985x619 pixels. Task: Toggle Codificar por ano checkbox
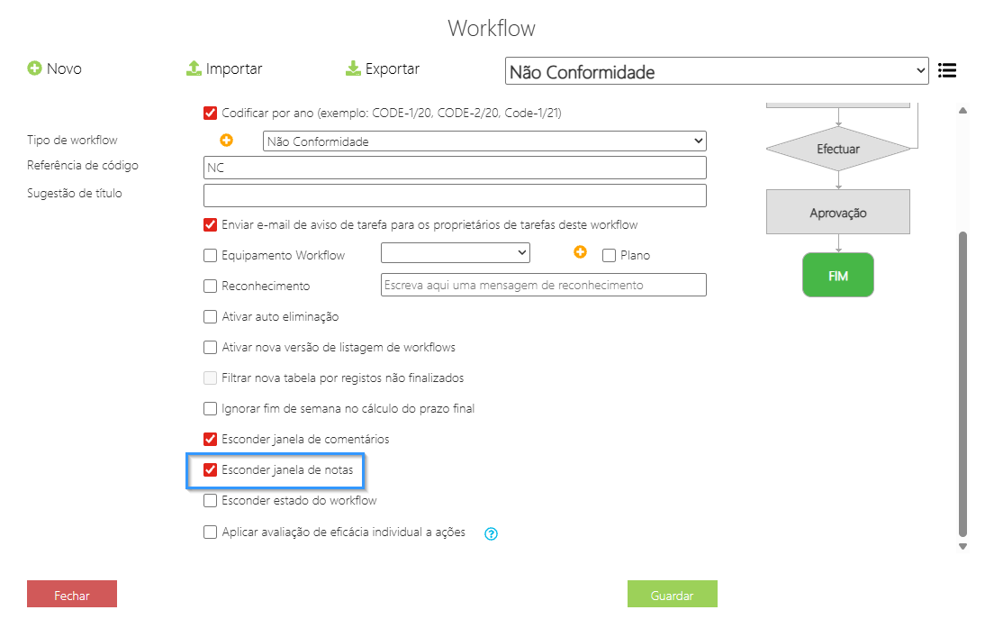pyautogui.click(x=211, y=114)
